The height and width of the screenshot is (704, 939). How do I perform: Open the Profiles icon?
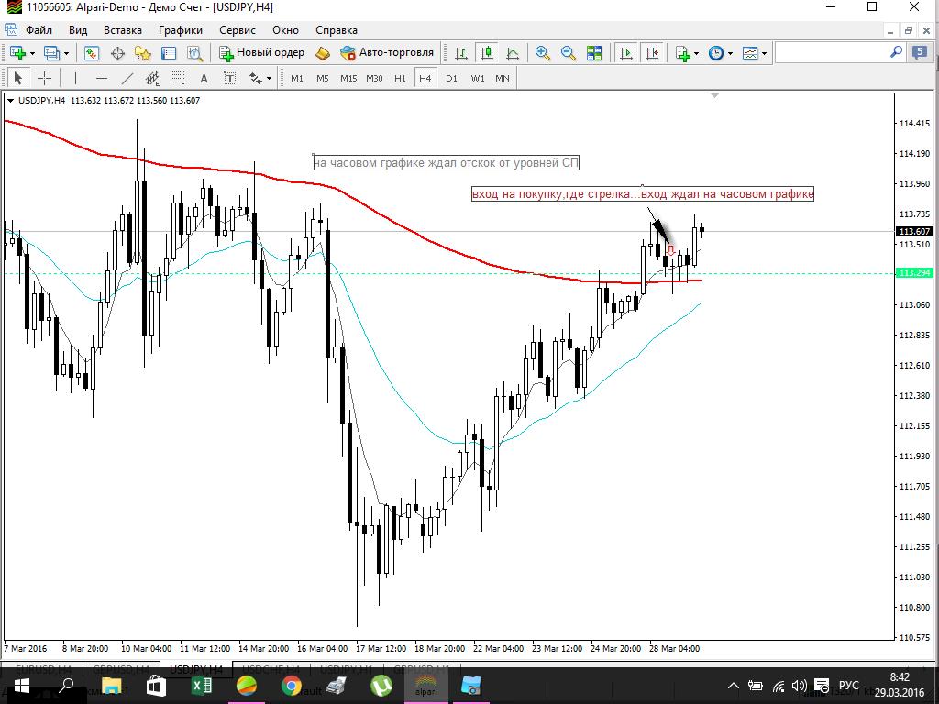point(52,53)
